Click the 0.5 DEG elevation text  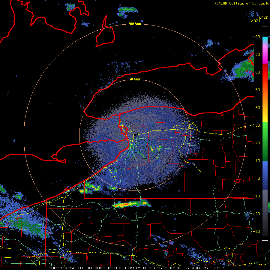coord(153,268)
